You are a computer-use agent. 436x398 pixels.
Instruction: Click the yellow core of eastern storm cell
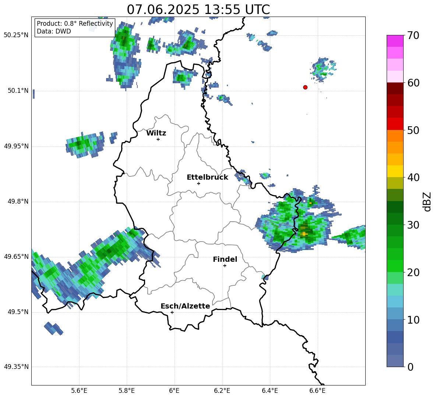tap(304, 234)
